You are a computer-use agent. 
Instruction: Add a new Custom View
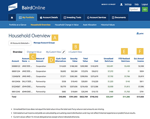click(x=75, y=52)
